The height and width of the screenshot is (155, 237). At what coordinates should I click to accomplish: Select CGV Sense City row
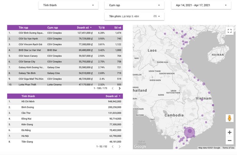[65, 62]
